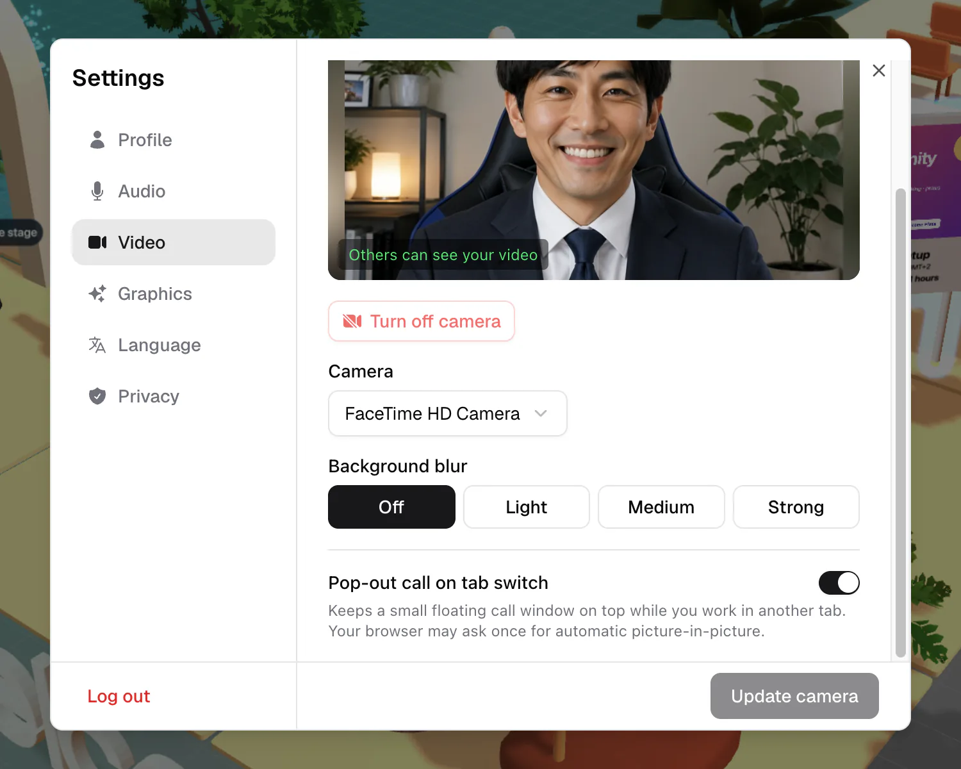Set background blur to Medium
This screenshot has height=769, width=961.
(x=661, y=507)
